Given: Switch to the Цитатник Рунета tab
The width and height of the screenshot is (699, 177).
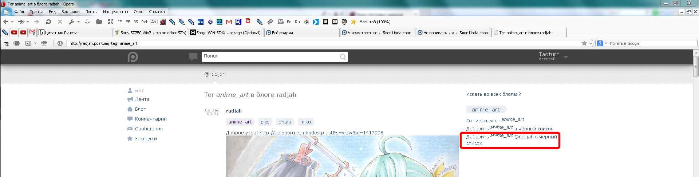Looking at the screenshot, I should point(75,32).
